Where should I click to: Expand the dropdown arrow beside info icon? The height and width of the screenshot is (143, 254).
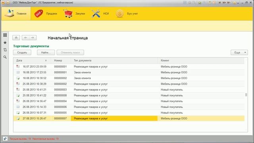point(238,3)
